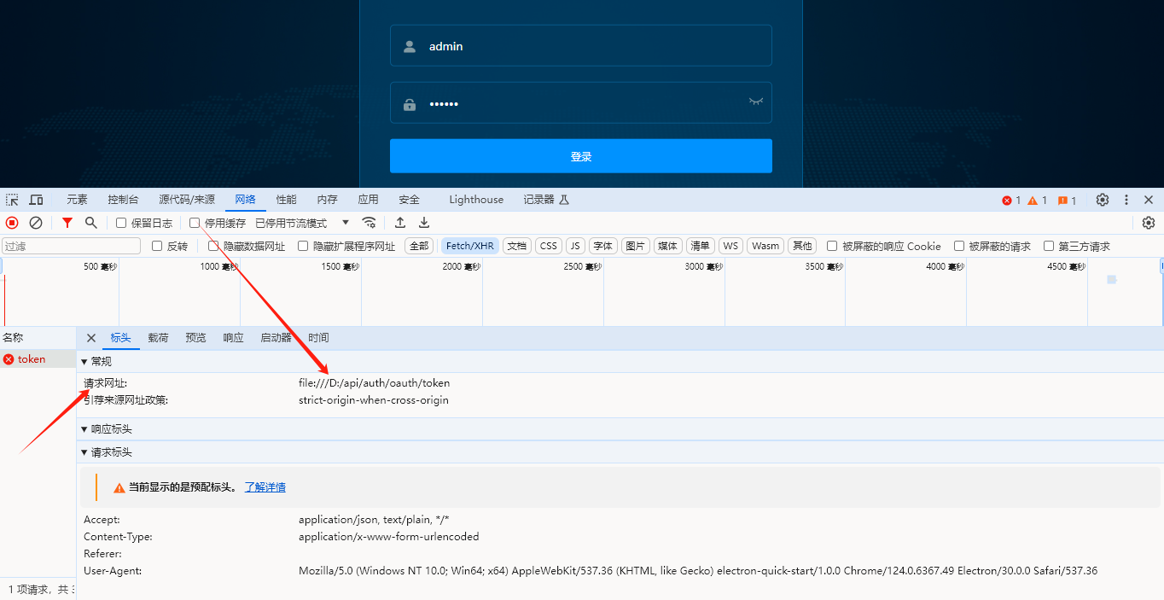Import HAR file via upload icon
Image resolution: width=1164 pixels, height=600 pixels.
click(399, 222)
